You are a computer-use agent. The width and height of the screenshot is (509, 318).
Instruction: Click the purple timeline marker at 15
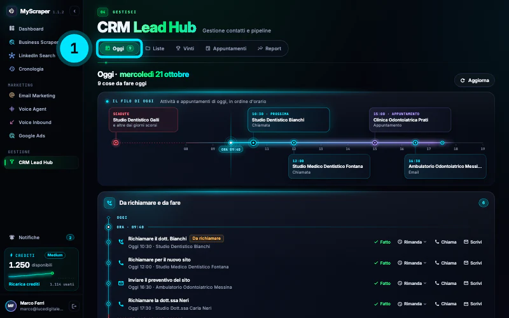click(x=375, y=142)
